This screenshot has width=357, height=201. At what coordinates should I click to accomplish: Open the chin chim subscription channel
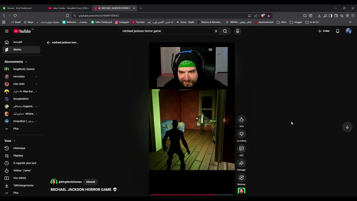[x=21, y=84]
